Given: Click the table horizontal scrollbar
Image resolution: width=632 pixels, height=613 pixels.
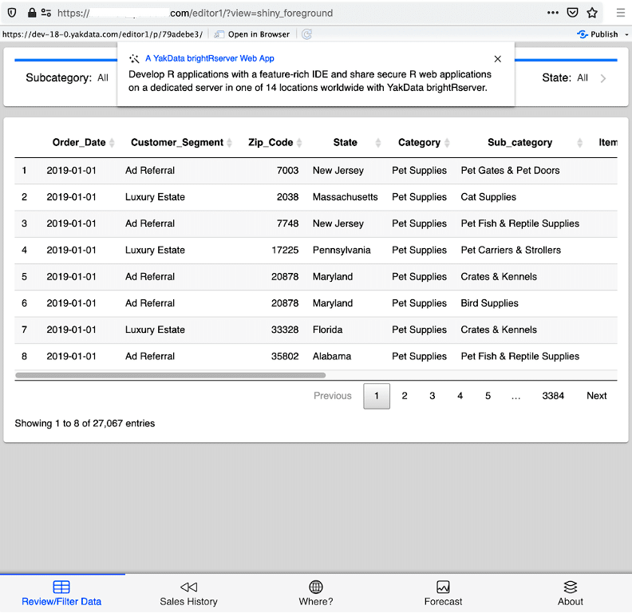Looking at the screenshot, I should (x=170, y=374).
